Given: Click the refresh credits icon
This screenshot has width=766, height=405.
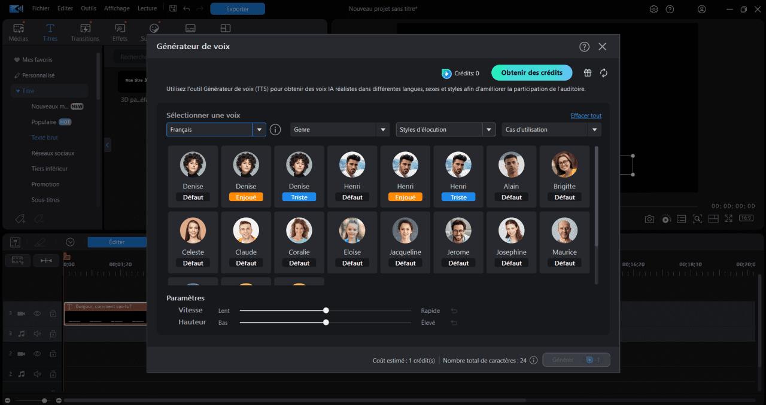Looking at the screenshot, I should [603, 72].
